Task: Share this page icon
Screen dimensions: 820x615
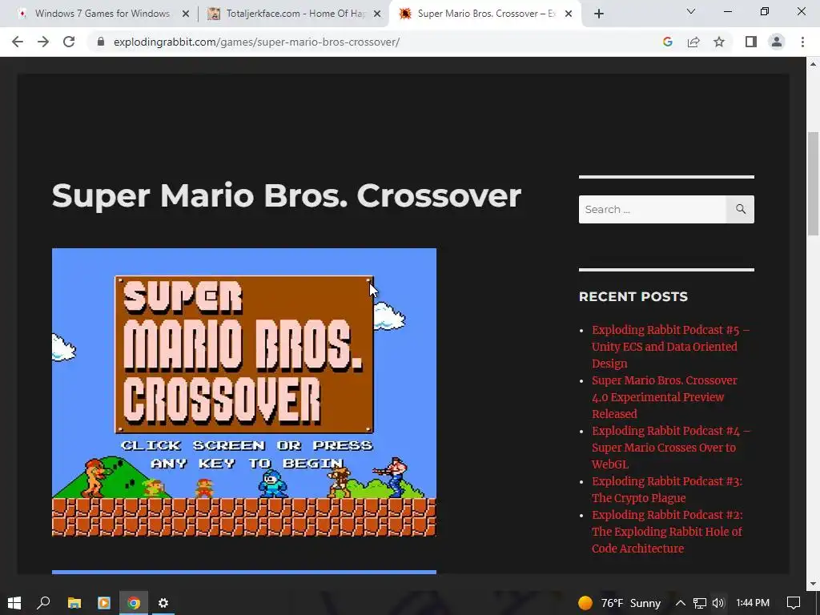Action: click(x=693, y=42)
